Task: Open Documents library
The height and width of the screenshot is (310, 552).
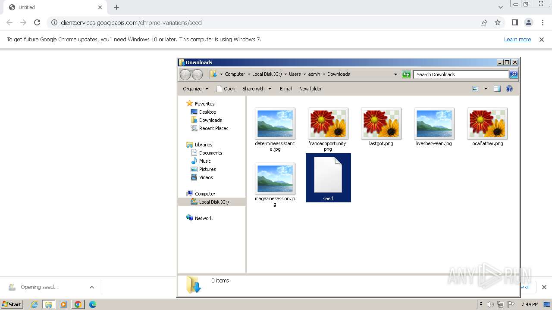Action: click(210, 153)
